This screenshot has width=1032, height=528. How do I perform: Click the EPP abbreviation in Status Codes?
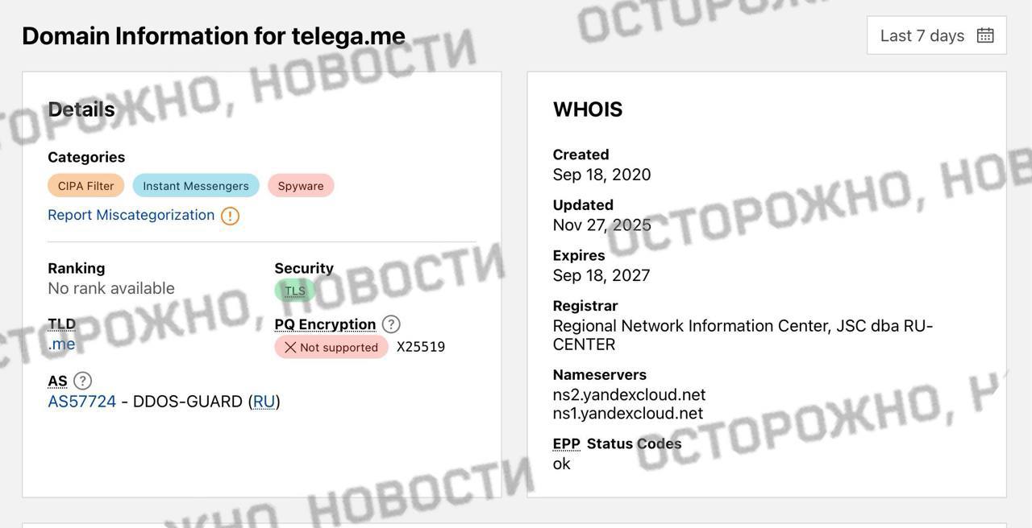566,443
